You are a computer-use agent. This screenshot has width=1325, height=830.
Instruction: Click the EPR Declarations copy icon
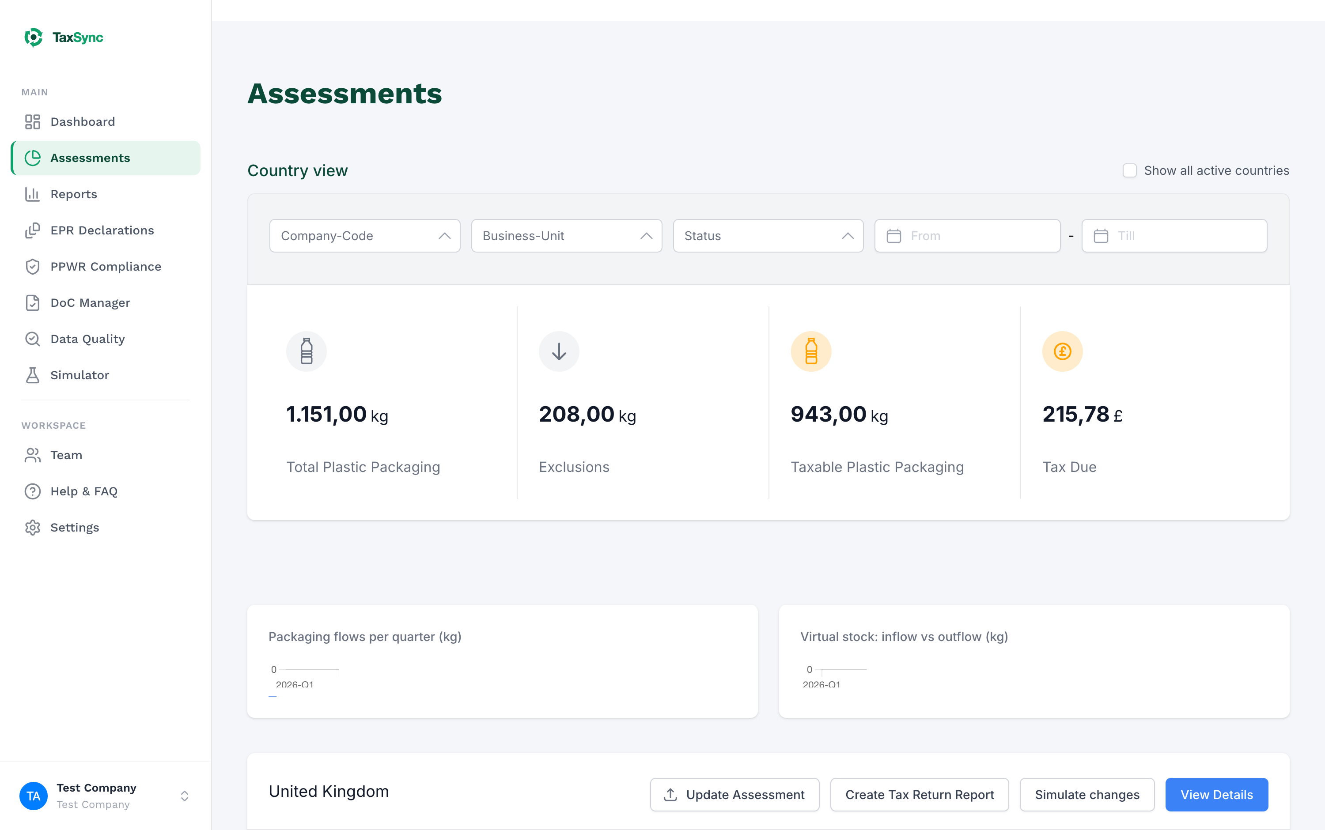[32, 230]
